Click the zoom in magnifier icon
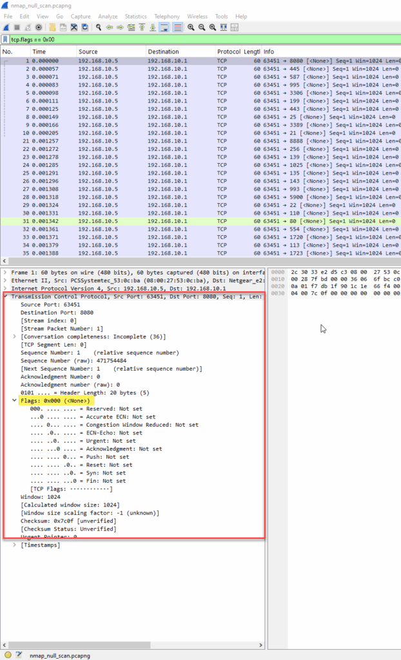Viewport: 401px width, 660px height. pyautogui.click(x=191, y=27)
